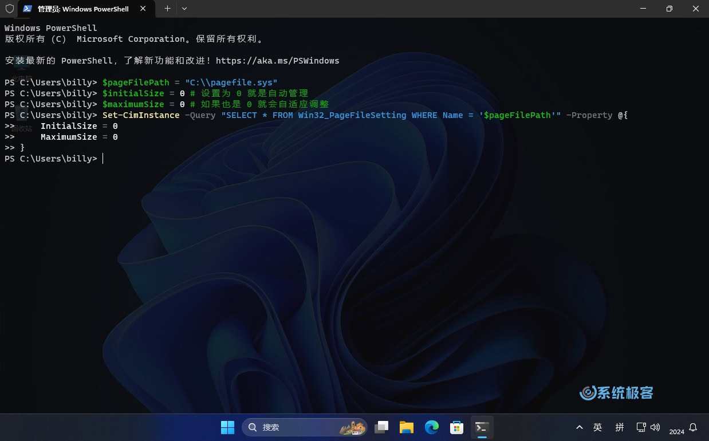Open the Windows Start menu
The image size is (709, 441).
[x=227, y=427]
